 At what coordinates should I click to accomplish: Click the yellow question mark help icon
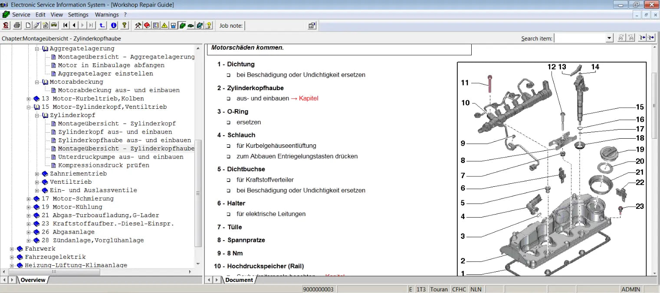pyautogui.click(x=124, y=26)
